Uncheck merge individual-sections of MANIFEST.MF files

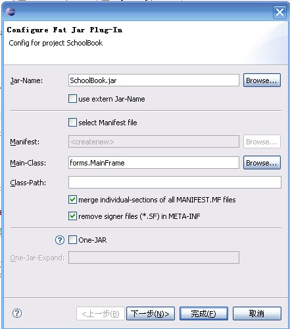tap(72, 200)
